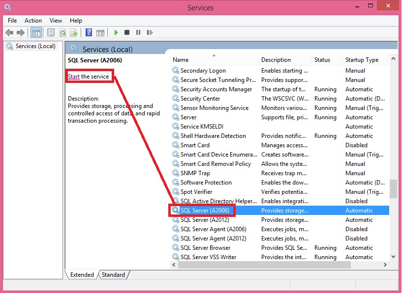
Task: Sort by the Startup Type column header
Action: pyautogui.click(x=362, y=60)
